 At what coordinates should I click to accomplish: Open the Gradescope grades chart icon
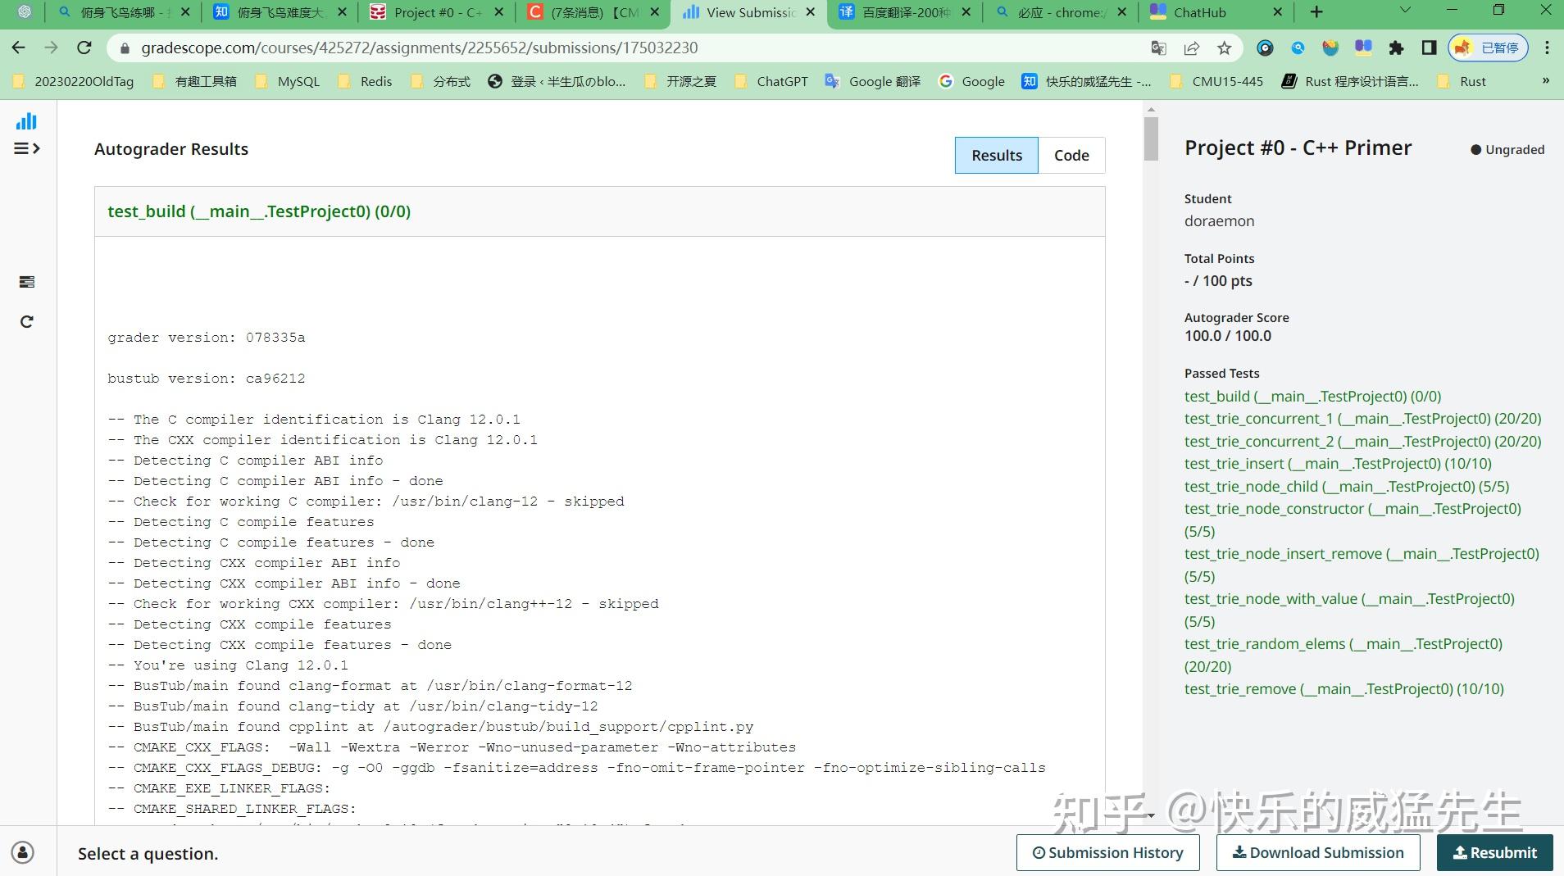point(26,120)
